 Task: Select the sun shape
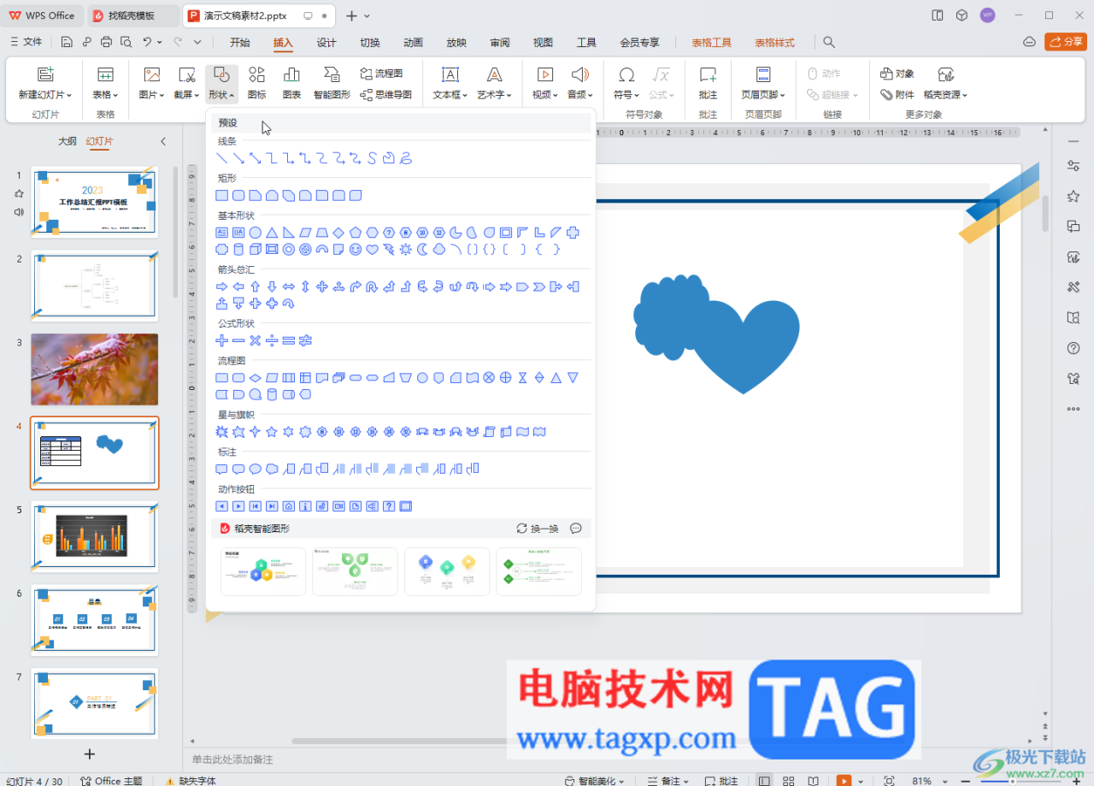click(x=405, y=249)
